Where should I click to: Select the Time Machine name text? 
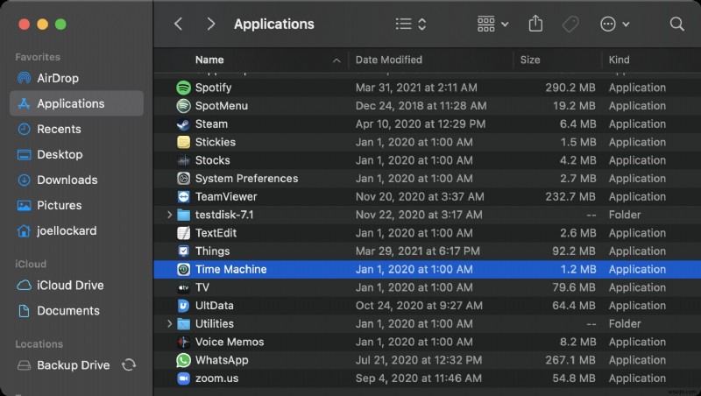pos(230,270)
